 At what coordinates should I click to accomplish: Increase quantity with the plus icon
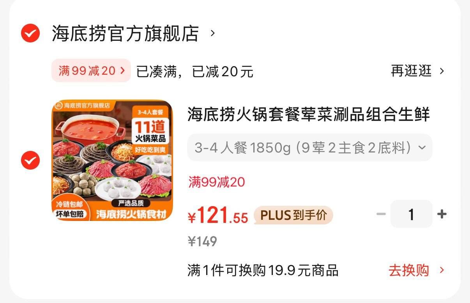coord(442,214)
